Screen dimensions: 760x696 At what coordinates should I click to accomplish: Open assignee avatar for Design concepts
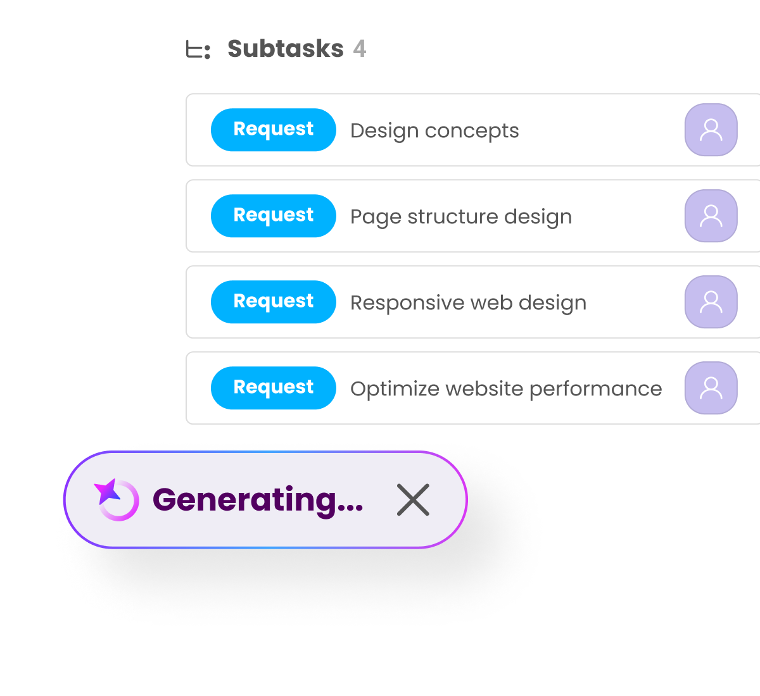click(x=711, y=130)
